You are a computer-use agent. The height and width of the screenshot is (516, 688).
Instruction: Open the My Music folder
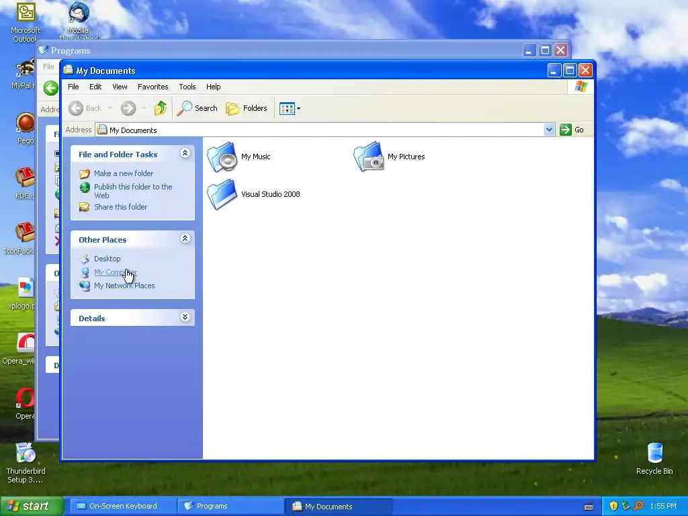tap(239, 157)
